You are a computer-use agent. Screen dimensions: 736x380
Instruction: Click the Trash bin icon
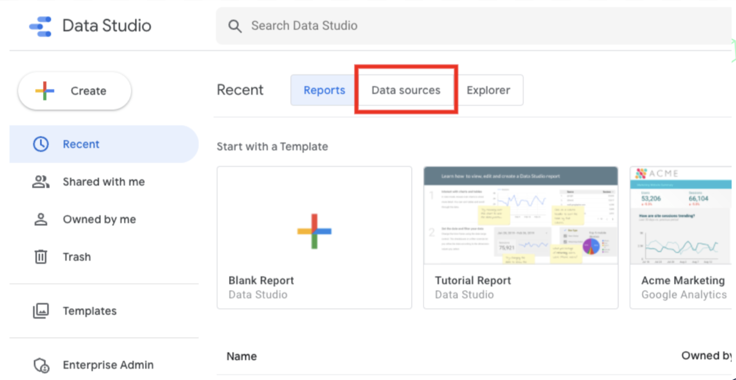(x=41, y=257)
